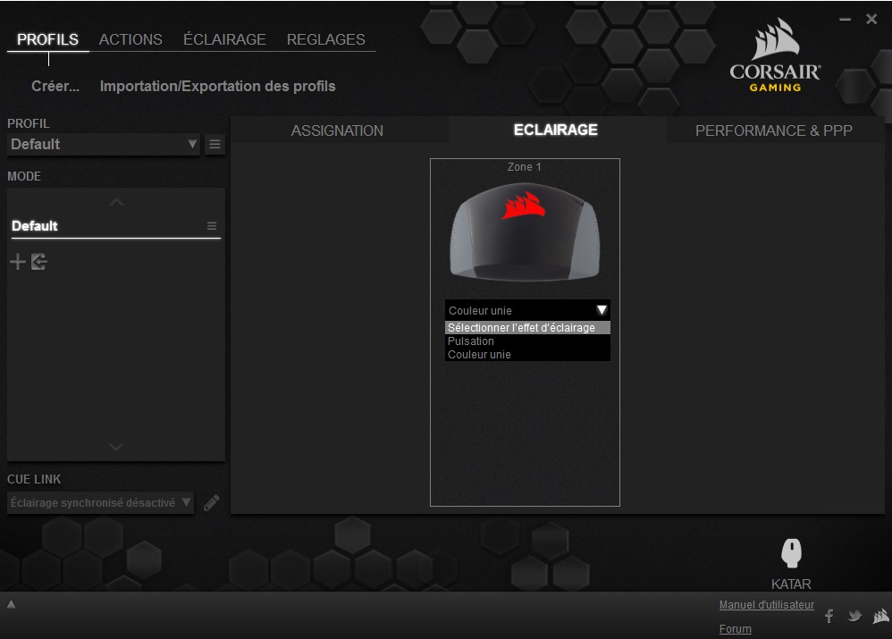The height and width of the screenshot is (639, 892).
Task: Choose Pulsation from the lighting effect list
Action: [x=471, y=341]
